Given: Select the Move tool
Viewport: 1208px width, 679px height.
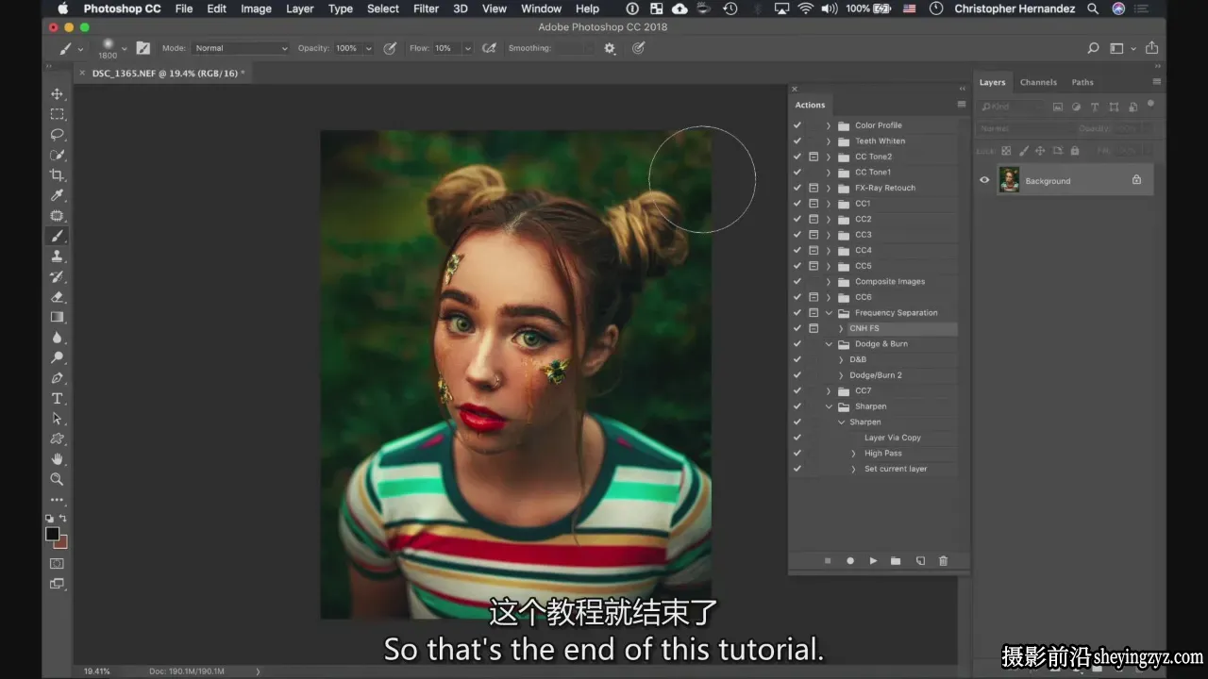Looking at the screenshot, I should [58, 94].
